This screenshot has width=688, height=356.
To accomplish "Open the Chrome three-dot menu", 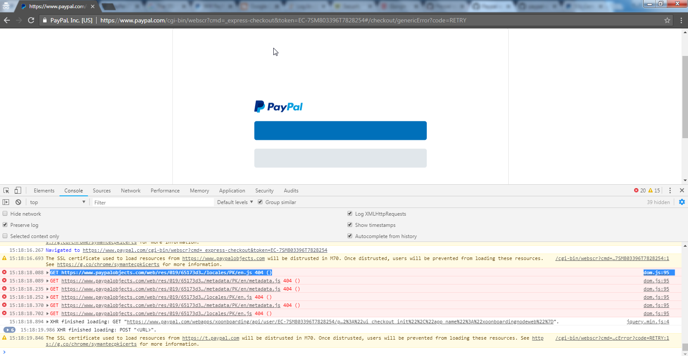I will [681, 20].
